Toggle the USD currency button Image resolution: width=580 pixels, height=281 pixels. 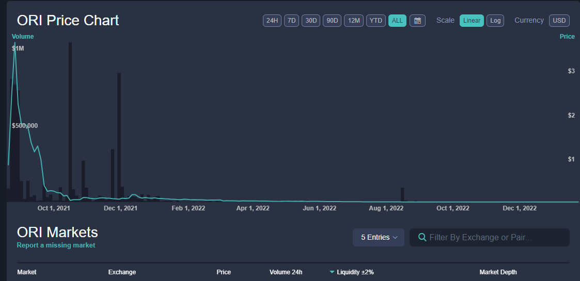tap(559, 21)
